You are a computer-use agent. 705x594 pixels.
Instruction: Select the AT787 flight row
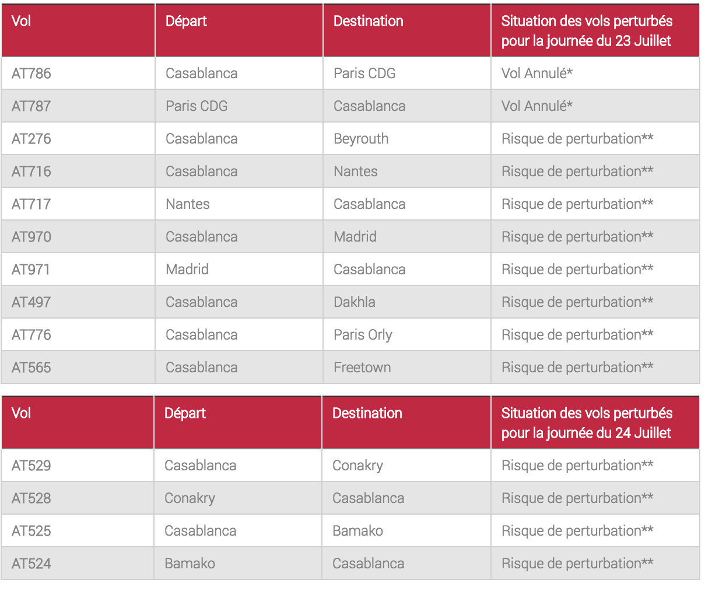[x=31, y=106]
